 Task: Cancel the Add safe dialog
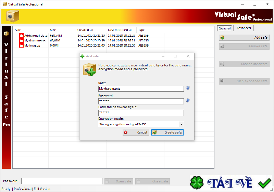click(x=136, y=132)
